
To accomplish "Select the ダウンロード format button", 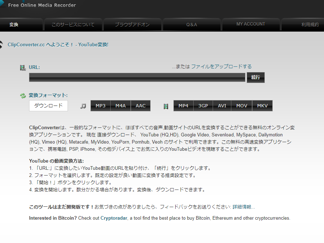I will tap(48, 106).
